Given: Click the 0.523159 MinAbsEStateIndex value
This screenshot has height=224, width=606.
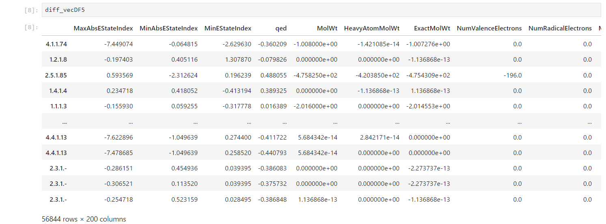Looking at the screenshot, I should click(184, 200).
